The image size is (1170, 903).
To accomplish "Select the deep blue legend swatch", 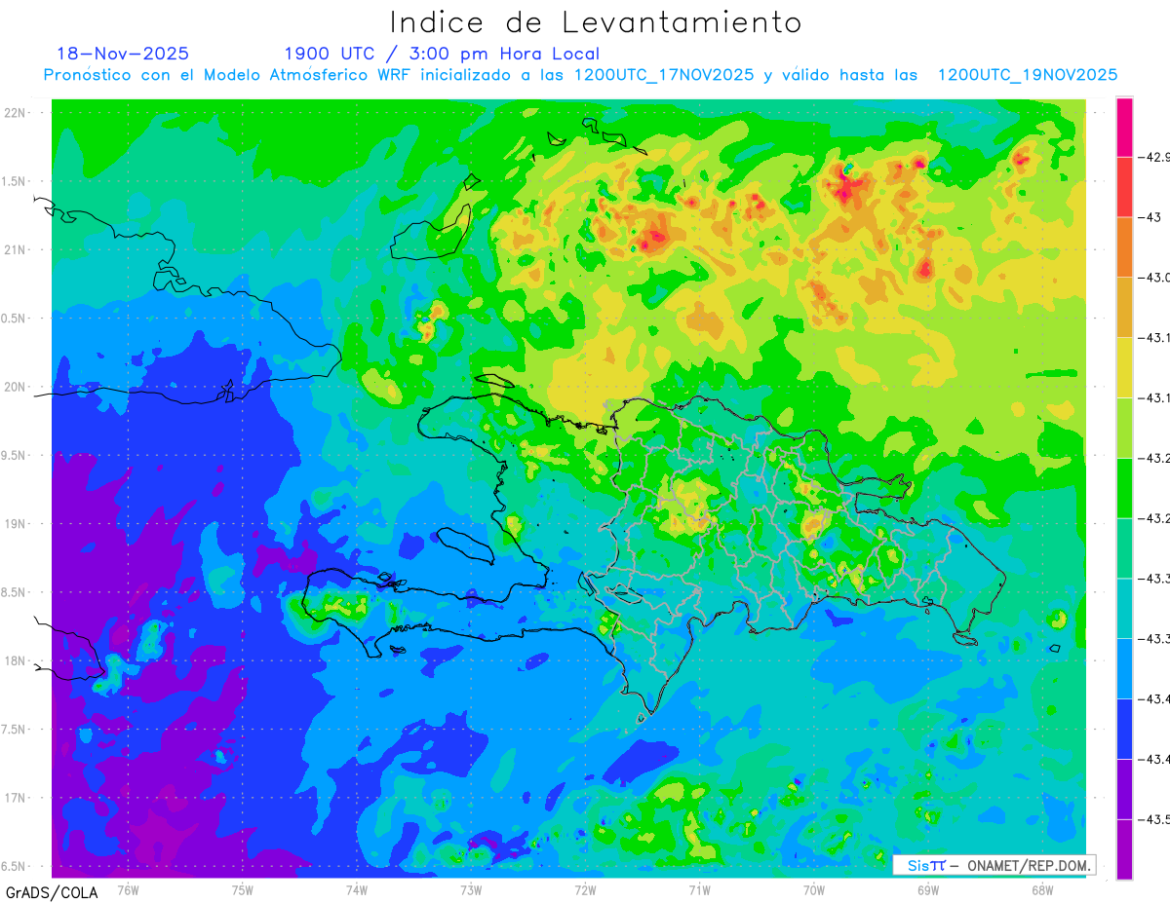I will click(x=1124, y=729).
